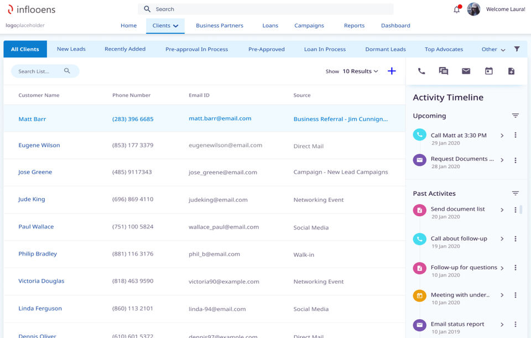
Task: Open the Show 10 Results dropdown
Action: pyautogui.click(x=360, y=71)
